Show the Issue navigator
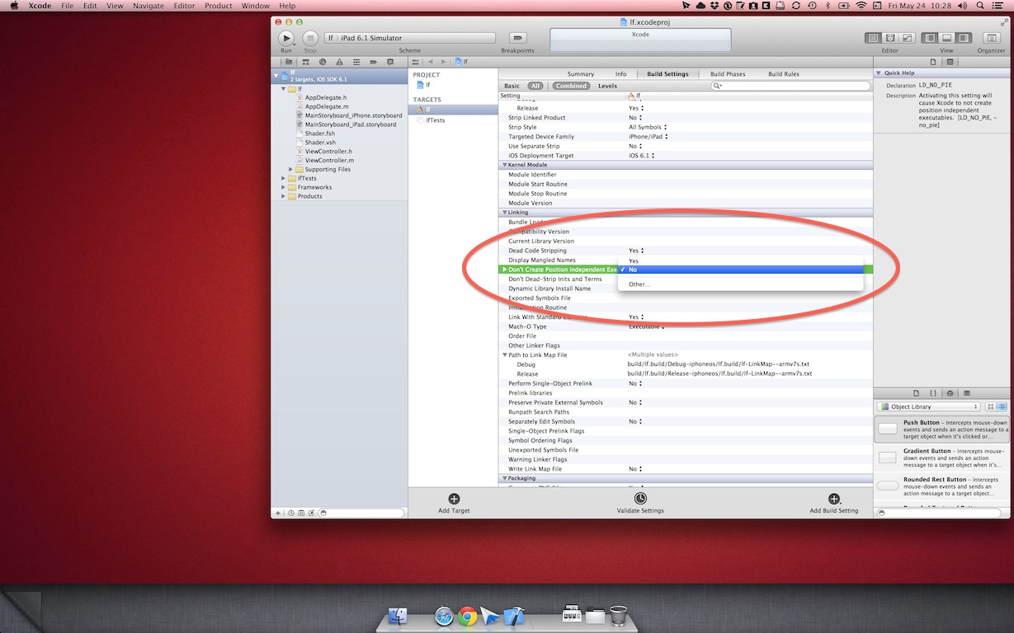Viewport: 1014px width, 633px height. 339,62
